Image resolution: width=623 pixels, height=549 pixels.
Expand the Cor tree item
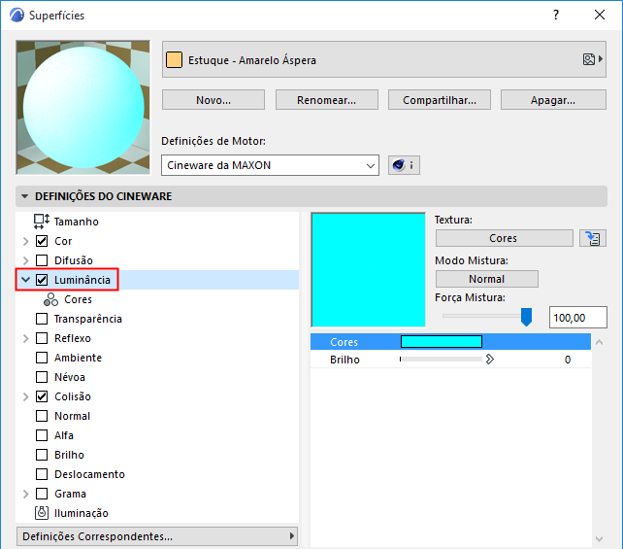coord(26,241)
